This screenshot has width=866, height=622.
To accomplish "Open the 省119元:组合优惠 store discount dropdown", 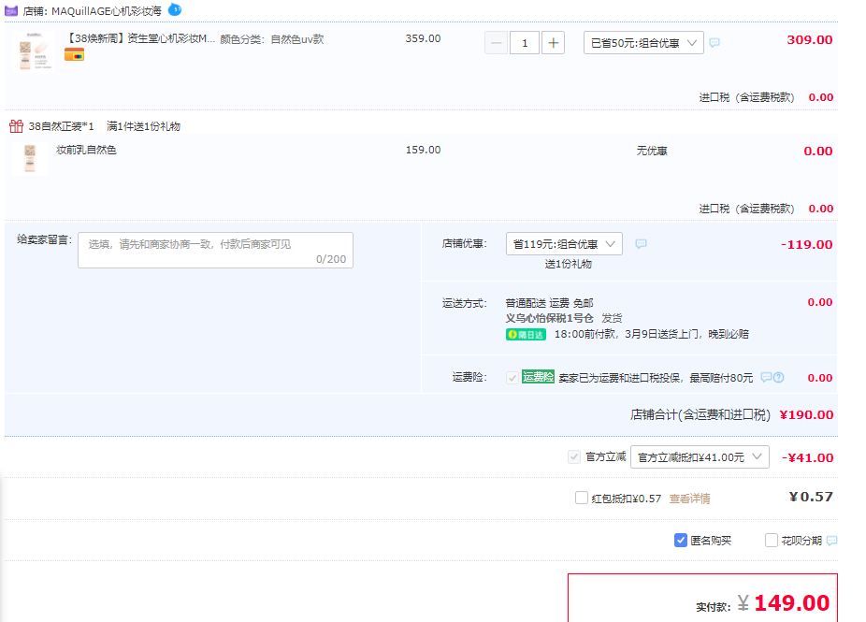I will tap(564, 243).
